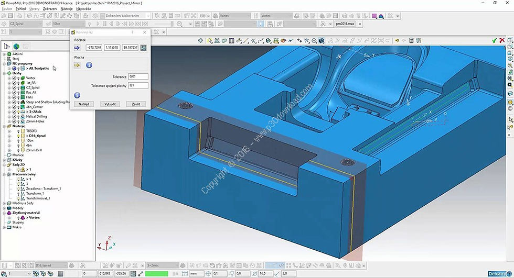
Task: Toggle the Flats toolpath checkmark status
Action: [14, 97]
